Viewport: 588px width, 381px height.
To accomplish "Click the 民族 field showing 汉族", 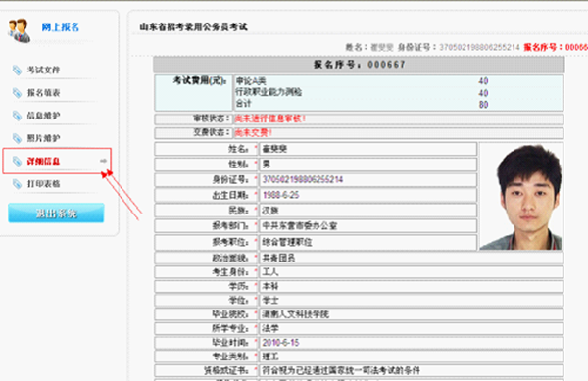I will [367, 211].
